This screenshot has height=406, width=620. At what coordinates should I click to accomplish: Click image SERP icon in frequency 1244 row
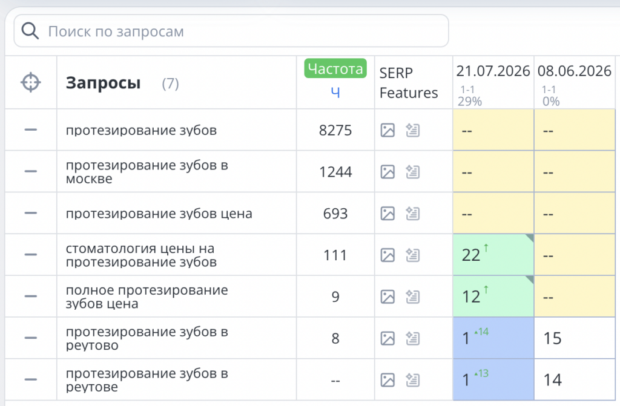click(x=387, y=172)
